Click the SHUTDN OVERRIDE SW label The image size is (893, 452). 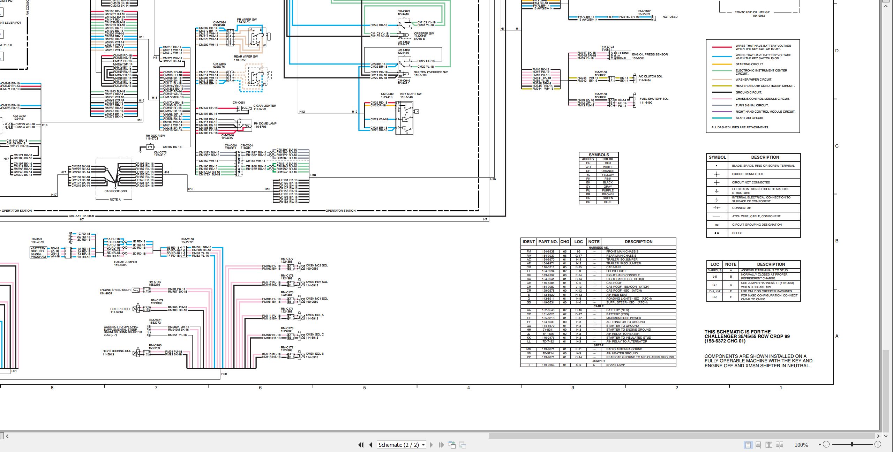[x=430, y=72]
